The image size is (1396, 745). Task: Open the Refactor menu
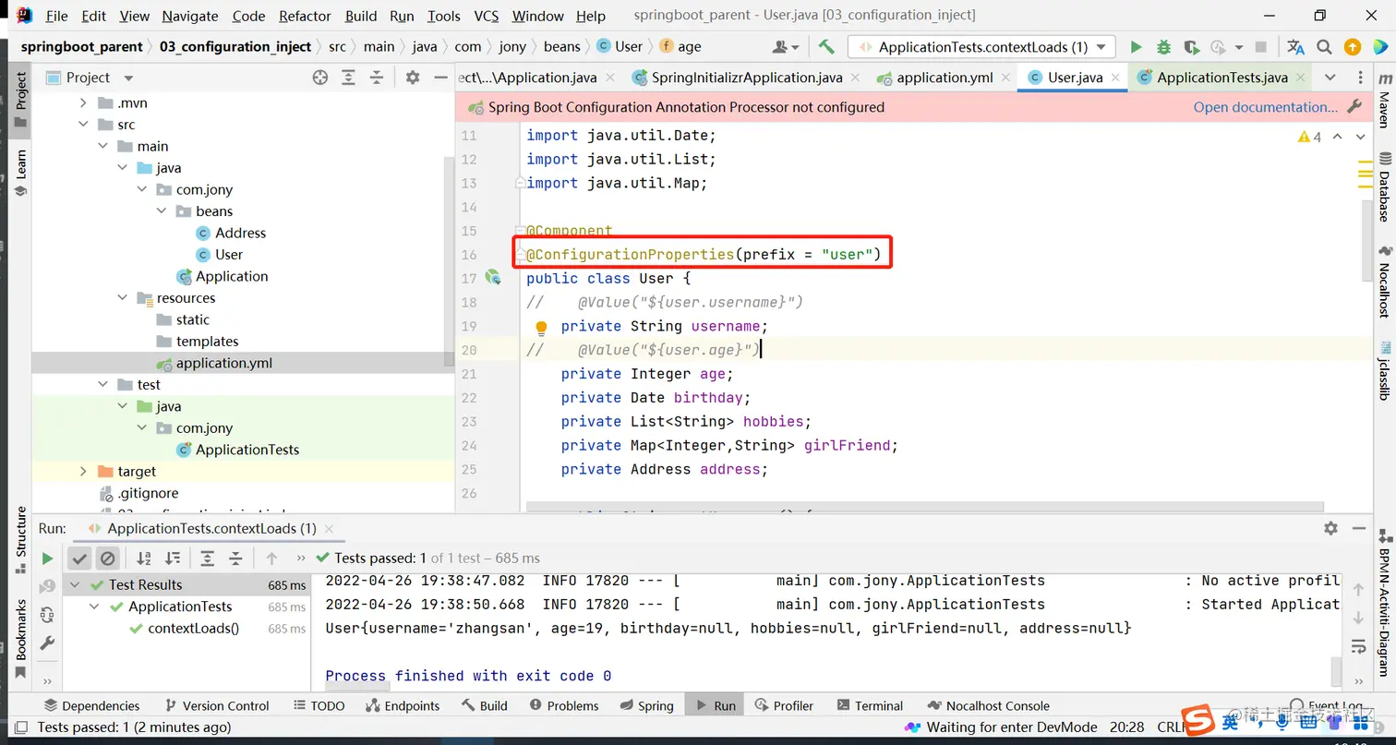(x=305, y=16)
